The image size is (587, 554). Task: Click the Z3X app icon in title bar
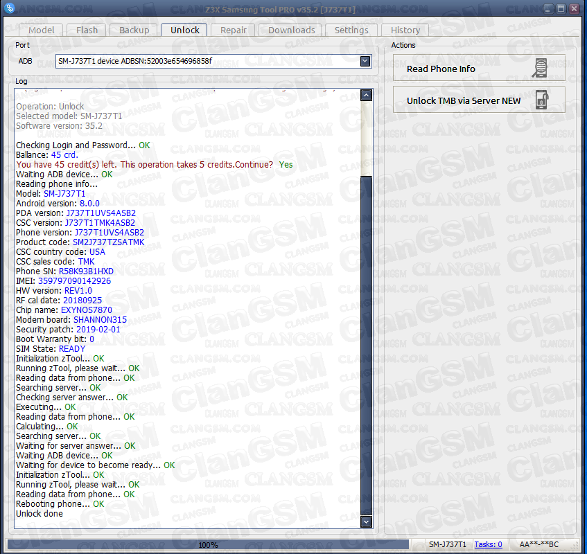pos(10,8)
